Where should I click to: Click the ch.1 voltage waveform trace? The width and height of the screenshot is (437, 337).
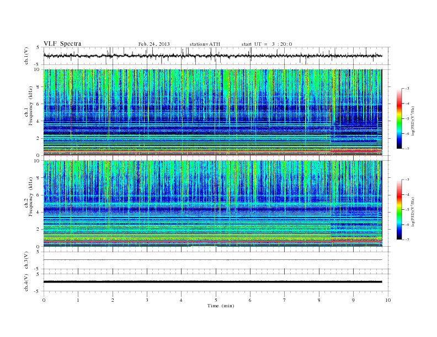click(x=212, y=56)
